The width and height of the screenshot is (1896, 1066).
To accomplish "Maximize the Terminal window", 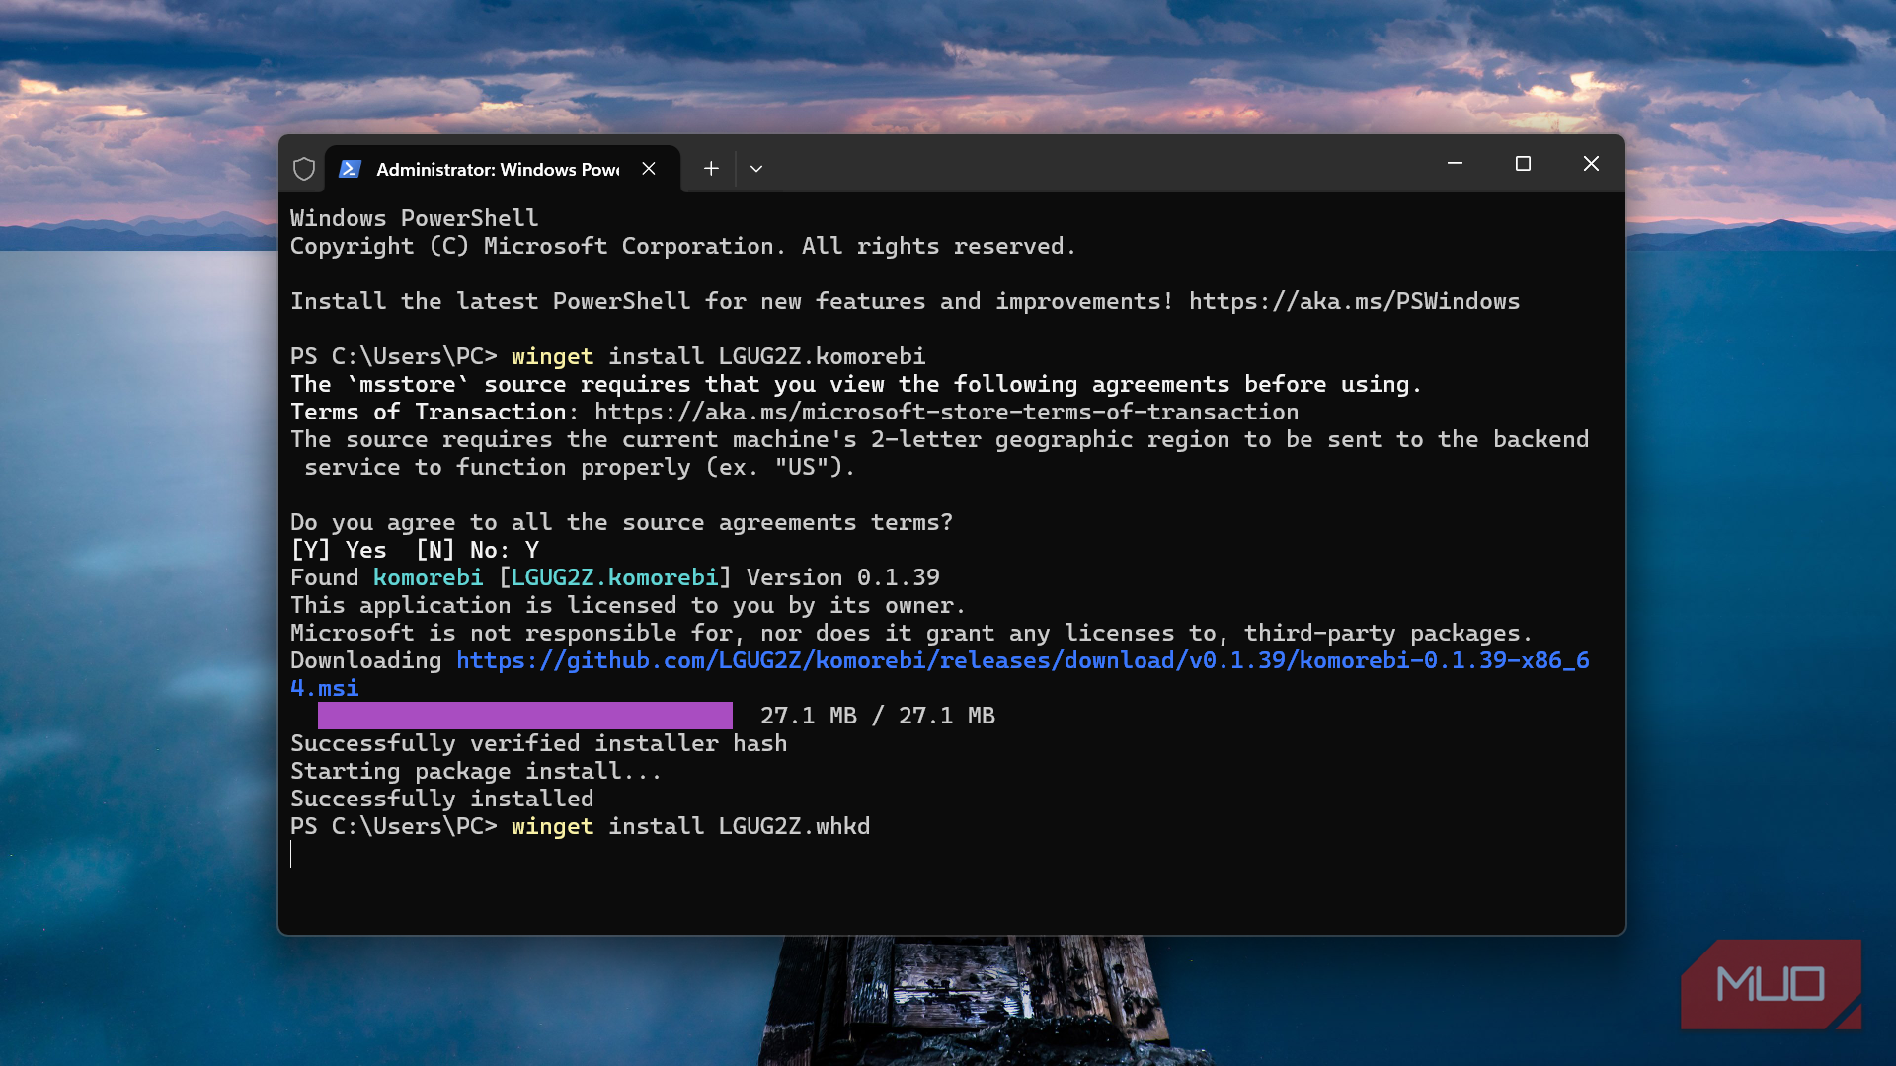I will tap(1523, 163).
